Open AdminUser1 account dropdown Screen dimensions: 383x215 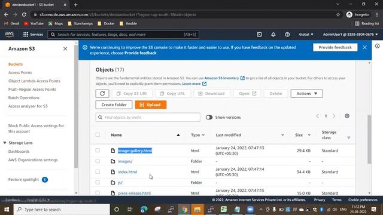point(350,35)
